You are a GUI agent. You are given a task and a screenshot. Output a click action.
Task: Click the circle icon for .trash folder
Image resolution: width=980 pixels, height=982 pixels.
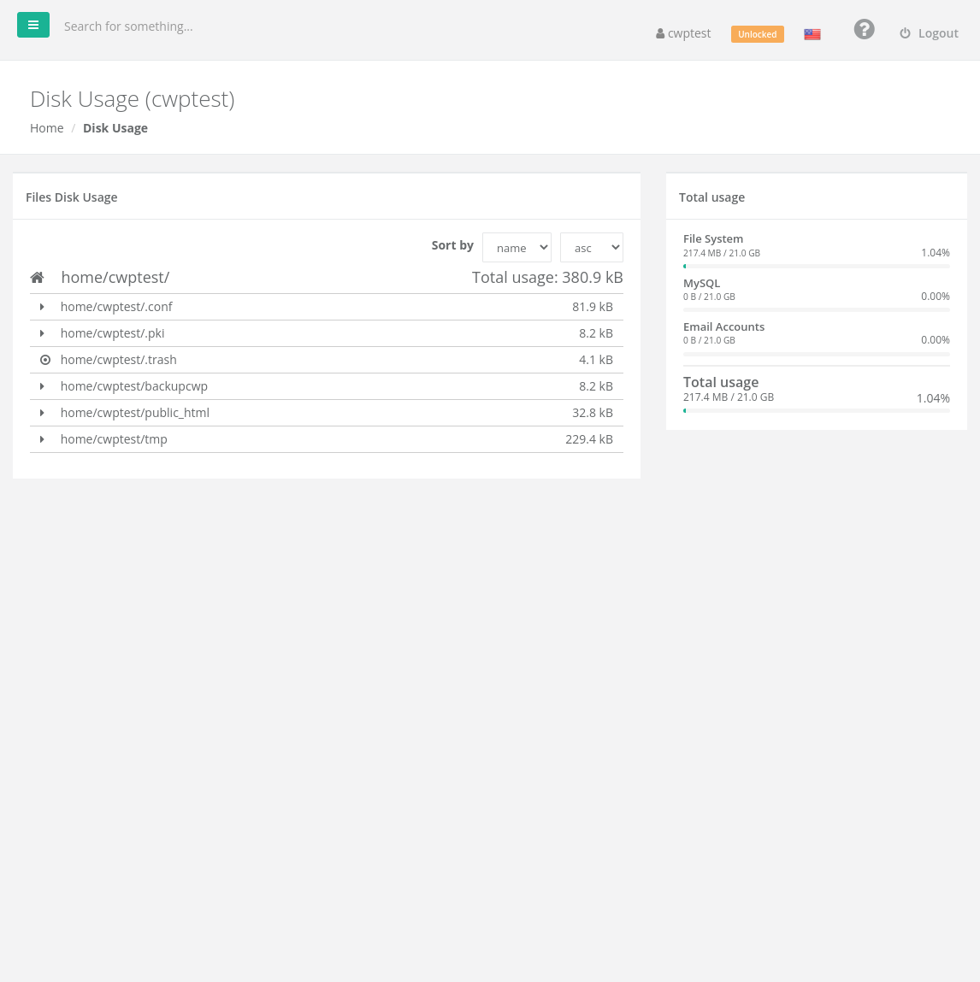[x=45, y=360]
